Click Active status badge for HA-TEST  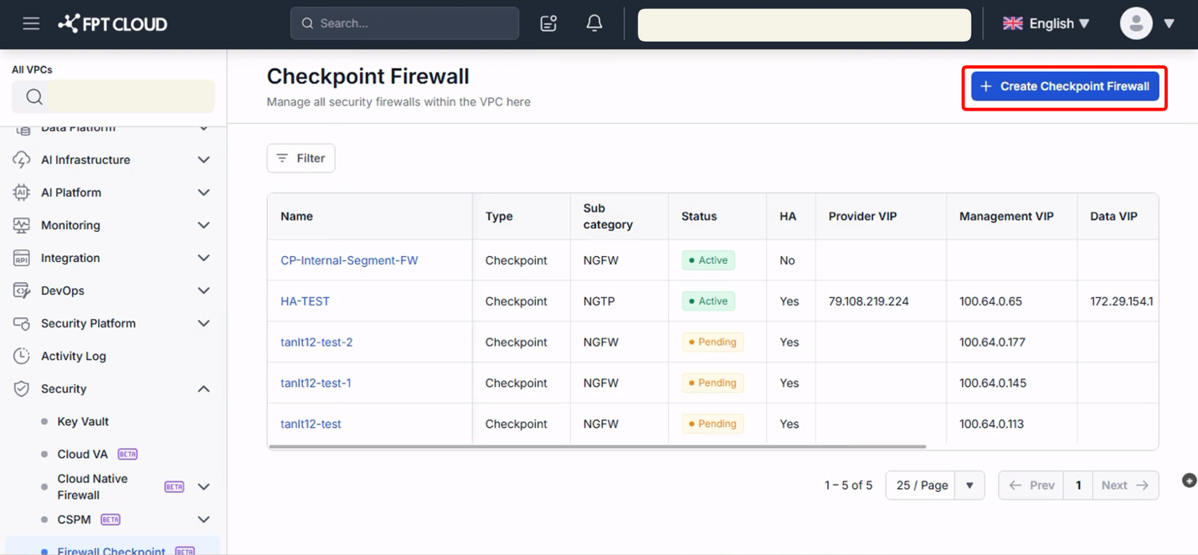click(708, 301)
